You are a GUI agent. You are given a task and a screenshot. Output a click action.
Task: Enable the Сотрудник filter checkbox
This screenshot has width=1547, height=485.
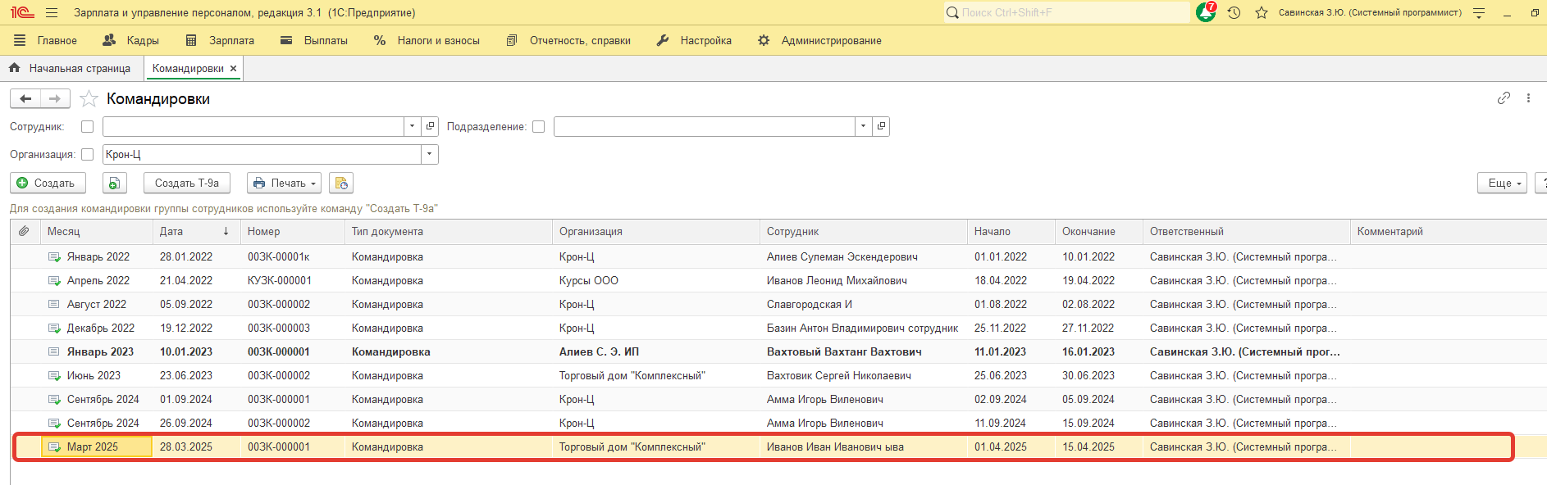click(87, 127)
